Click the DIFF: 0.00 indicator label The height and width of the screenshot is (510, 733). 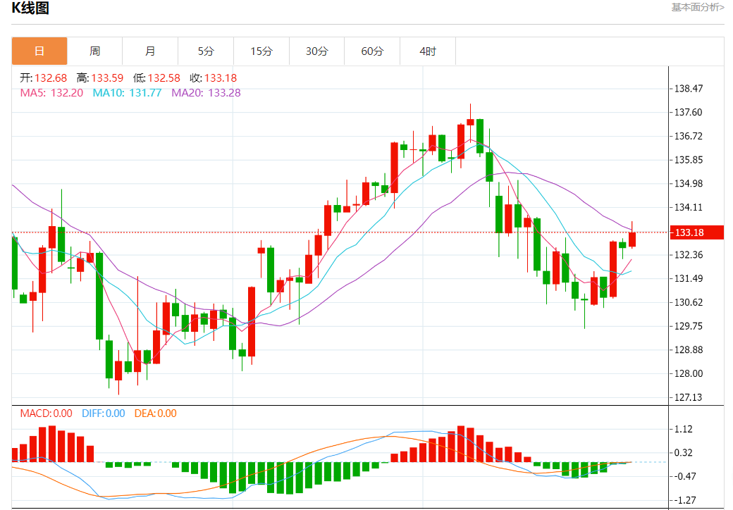coord(104,413)
